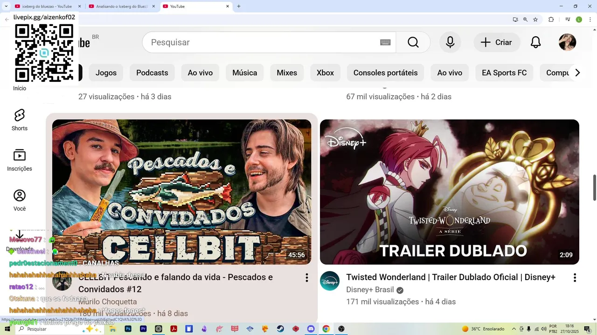The width and height of the screenshot is (597, 335).
Task: Filter by the EA Sports FC chip
Action: 504,73
